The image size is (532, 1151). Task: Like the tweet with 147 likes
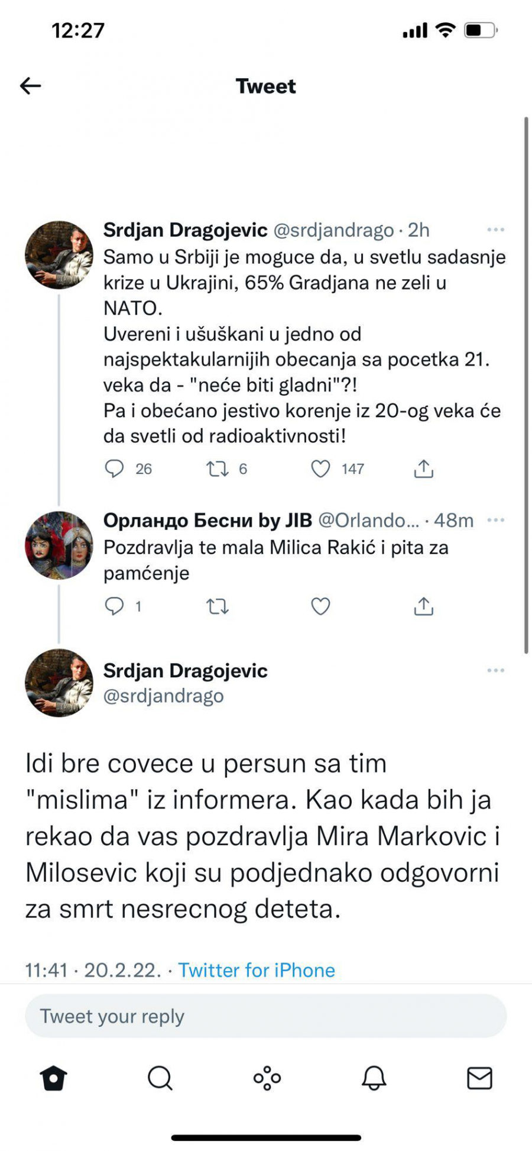tap(320, 469)
